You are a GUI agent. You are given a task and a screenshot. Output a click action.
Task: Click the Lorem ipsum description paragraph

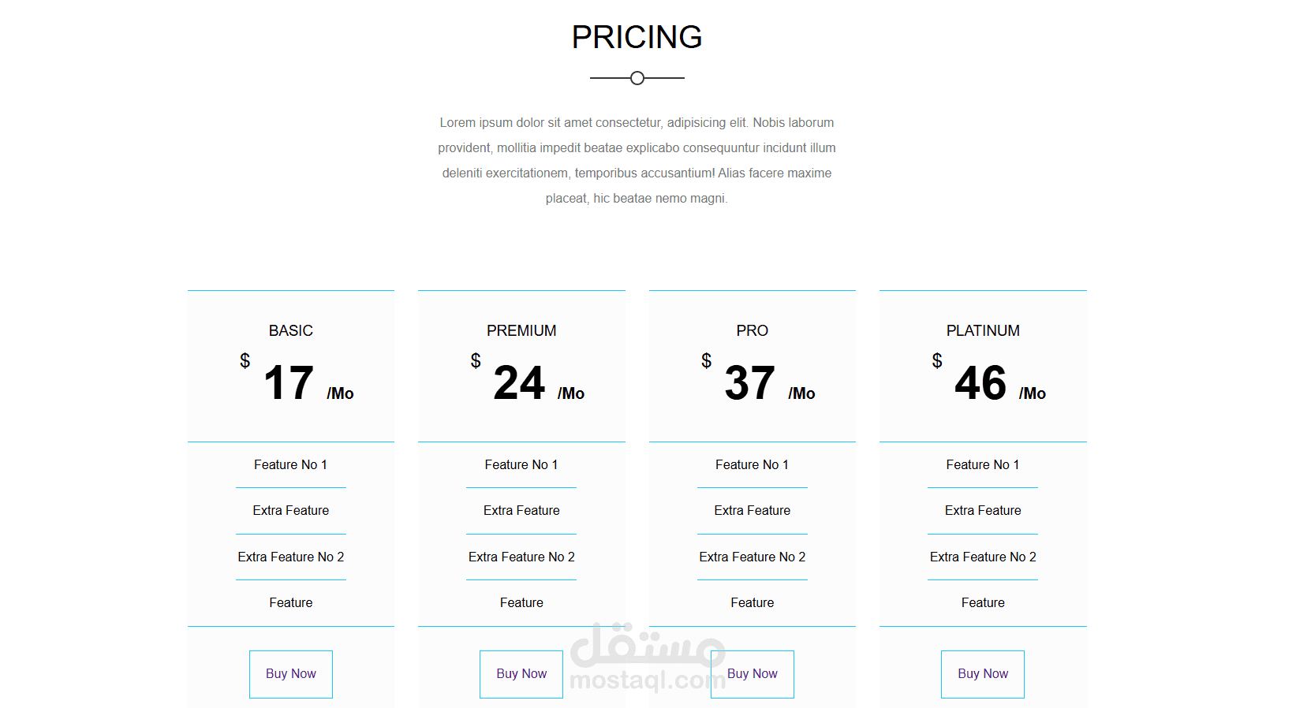[637, 160]
